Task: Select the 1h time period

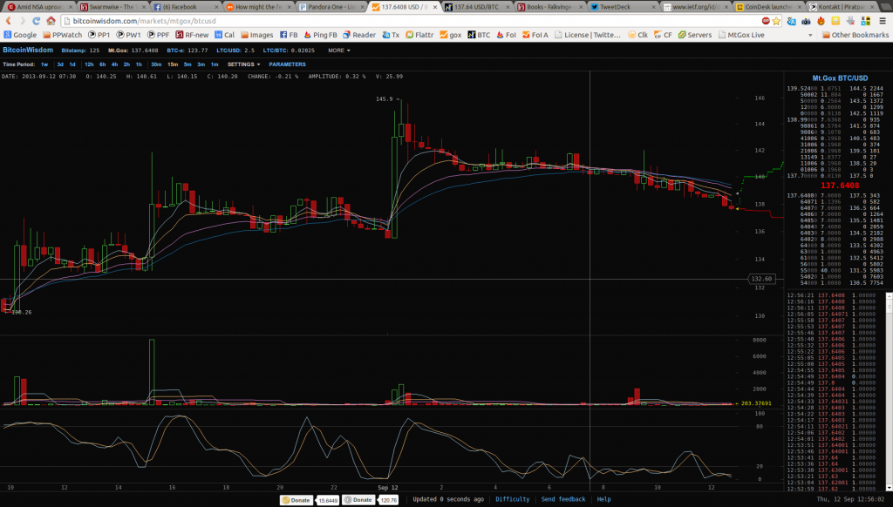Action: [x=139, y=64]
